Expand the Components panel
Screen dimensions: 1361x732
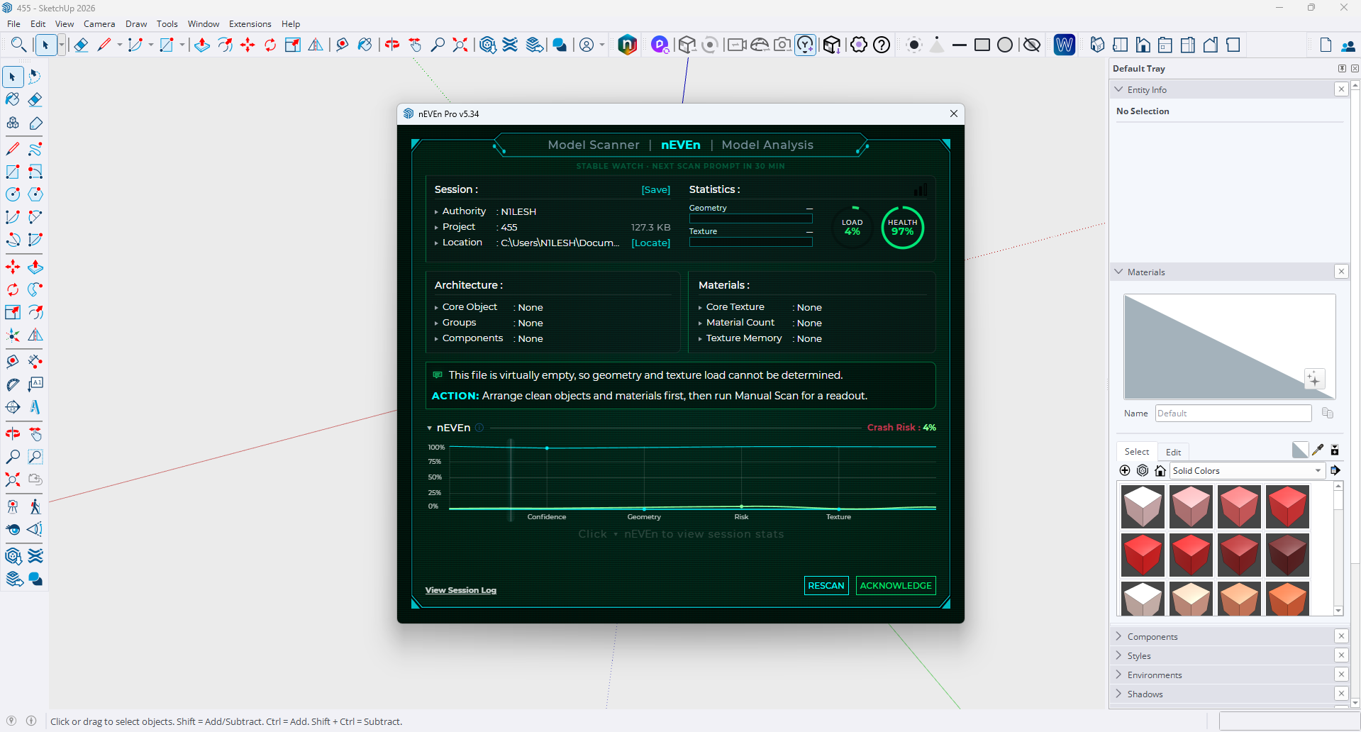(1119, 636)
